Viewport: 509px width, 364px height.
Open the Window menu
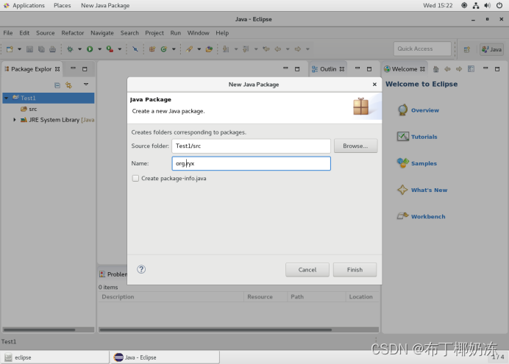[x=198, y=33]
